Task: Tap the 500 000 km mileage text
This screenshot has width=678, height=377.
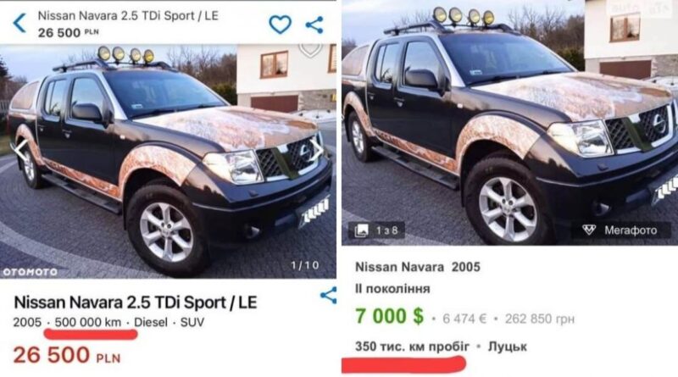Action: pyautogui.click(x=88, y=322)
